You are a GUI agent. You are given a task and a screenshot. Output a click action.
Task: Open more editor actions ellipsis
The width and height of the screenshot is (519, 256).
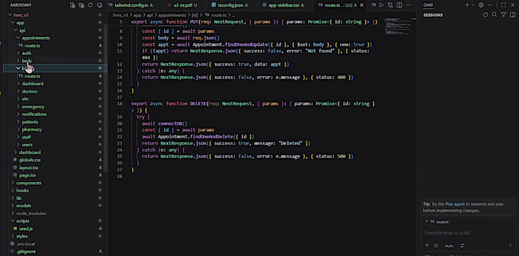(x=409, y=5)
